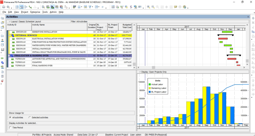
Task: Click the Gantt chart horizontal scrollbar thumb
Action: [x=153, y=67]
